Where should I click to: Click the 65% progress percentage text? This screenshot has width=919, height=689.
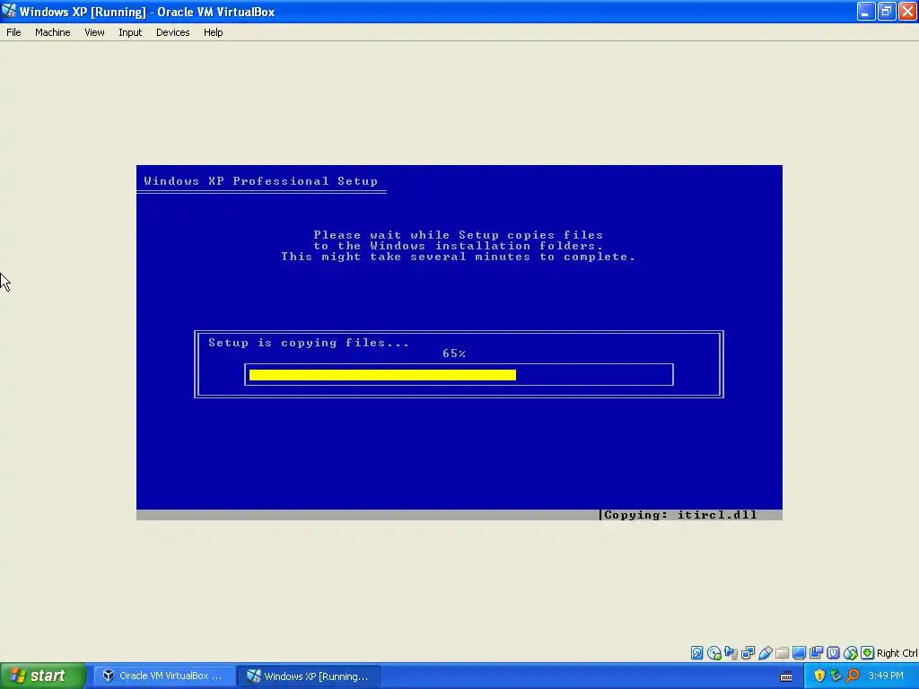(454, 353)
